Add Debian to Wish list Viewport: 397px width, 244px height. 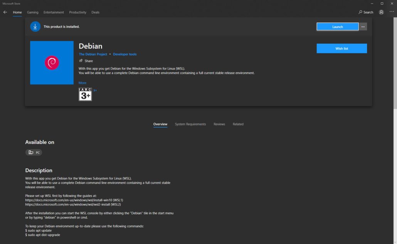tap(341, 49)
